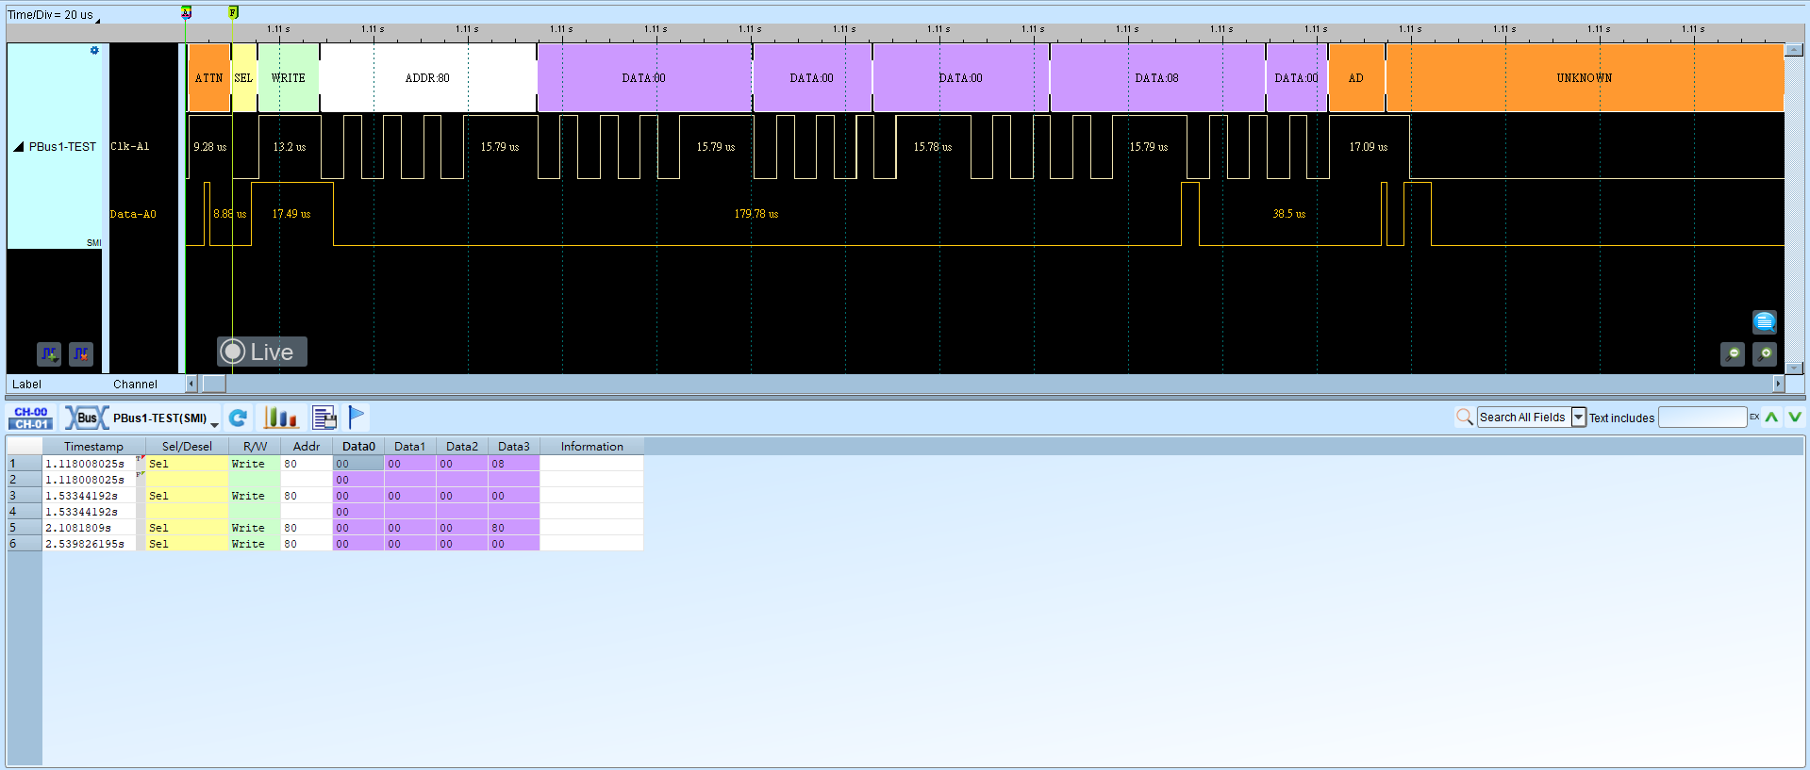The image size is (1810, 770).
Task: Toggle the EX search option
Action: pos(1754,417)
